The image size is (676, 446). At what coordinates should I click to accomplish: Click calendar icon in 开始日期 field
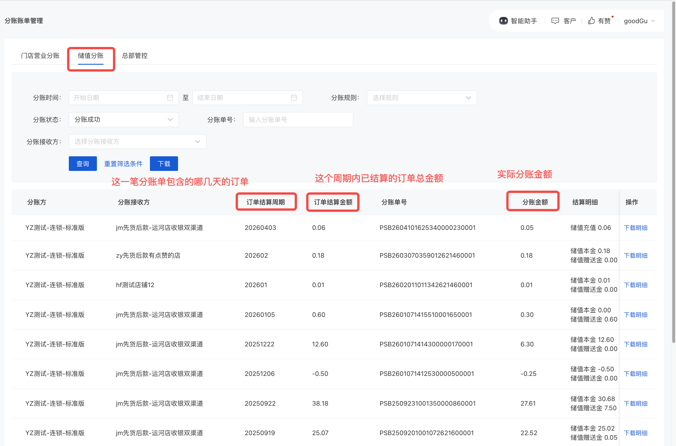[x=170, y=98]
